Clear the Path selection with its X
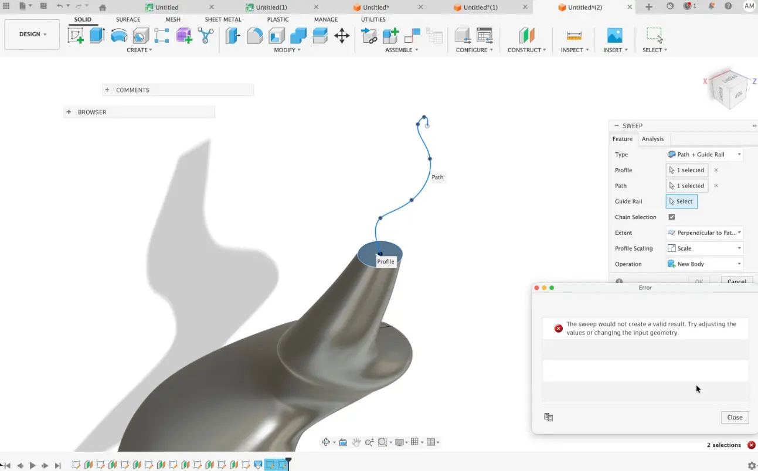 click(x=716, y=186)
